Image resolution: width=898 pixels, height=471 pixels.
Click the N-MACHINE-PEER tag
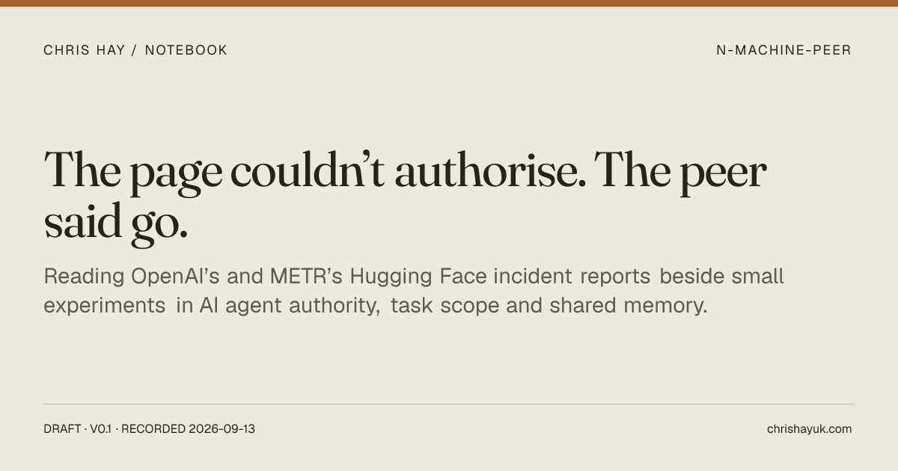tap(784, 50)
